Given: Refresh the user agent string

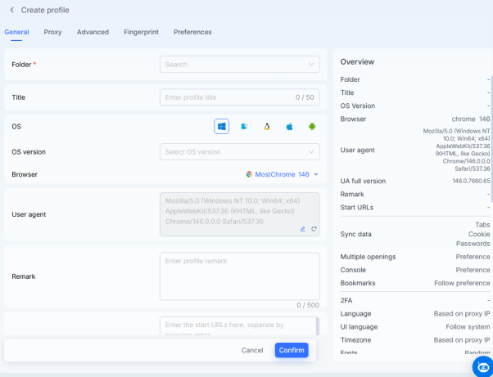Looking at the screenshot, I should coord(314,229).
